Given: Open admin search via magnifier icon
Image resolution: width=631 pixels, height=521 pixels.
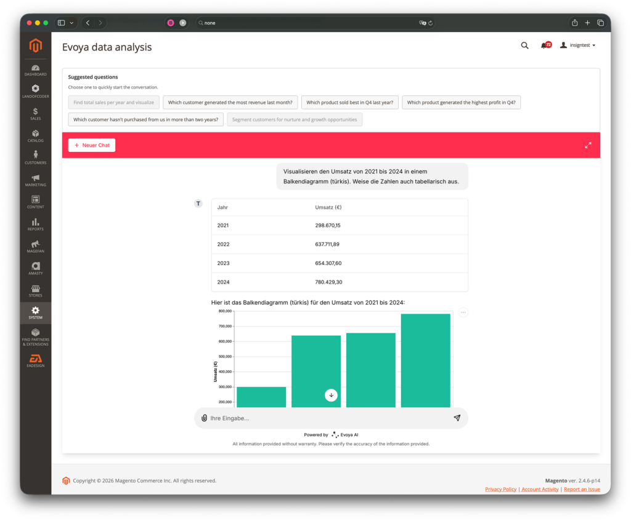Looking at the screenshot, I should (x=524, y=45).
